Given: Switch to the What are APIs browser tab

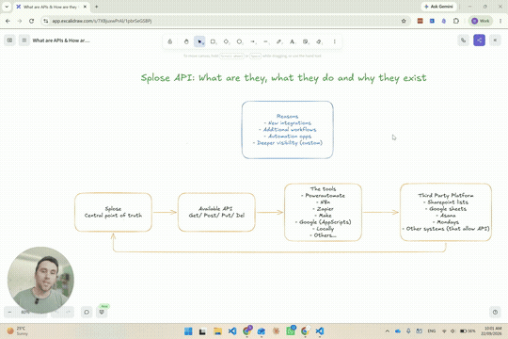Looking at the screenshot, I should click(49, 7).
